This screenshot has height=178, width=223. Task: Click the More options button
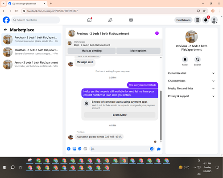(138, 51)
